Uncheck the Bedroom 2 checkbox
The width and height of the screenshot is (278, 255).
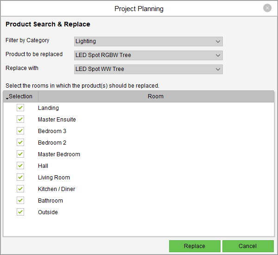20,142
